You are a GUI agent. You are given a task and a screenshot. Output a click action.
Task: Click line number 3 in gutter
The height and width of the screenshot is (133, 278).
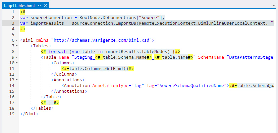tap(13, 23)
